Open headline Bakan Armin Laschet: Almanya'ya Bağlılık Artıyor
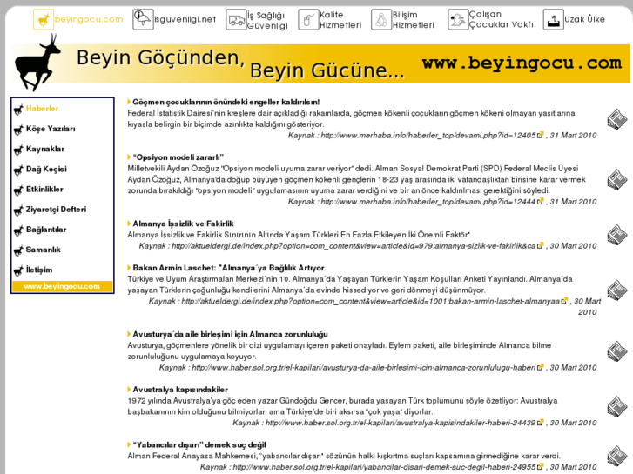Viewport: 633px width, 474px height. click(x=228, y=268)
